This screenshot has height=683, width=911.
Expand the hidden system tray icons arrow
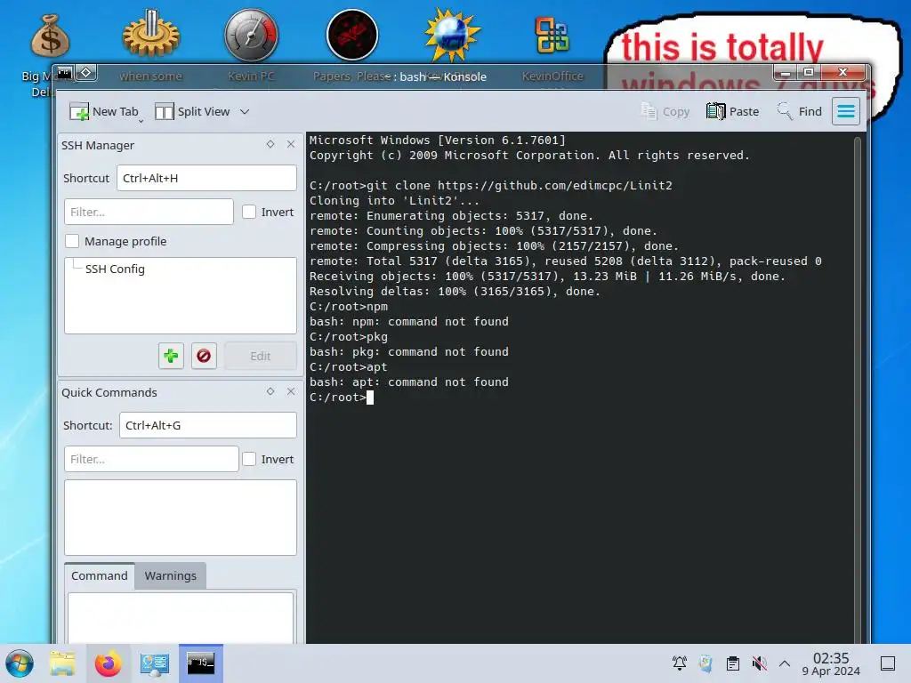pos(785,663)
